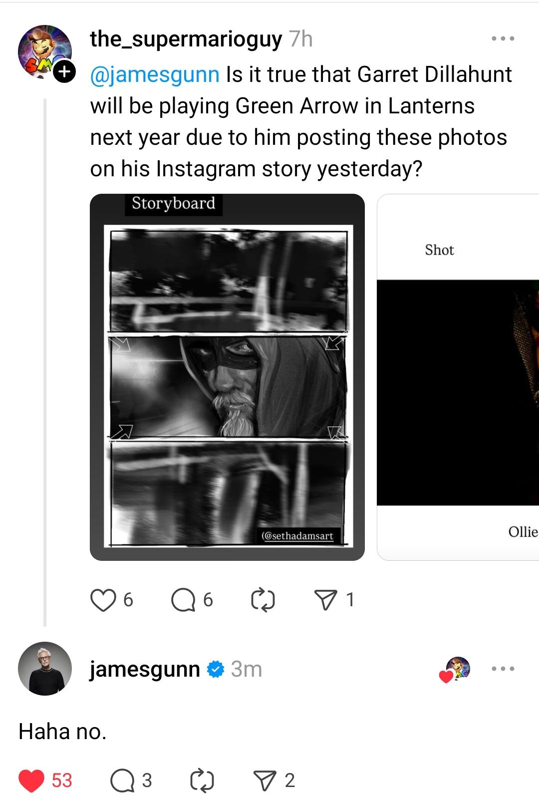Like the_supermarioguy's post

[x=103, y=600]
